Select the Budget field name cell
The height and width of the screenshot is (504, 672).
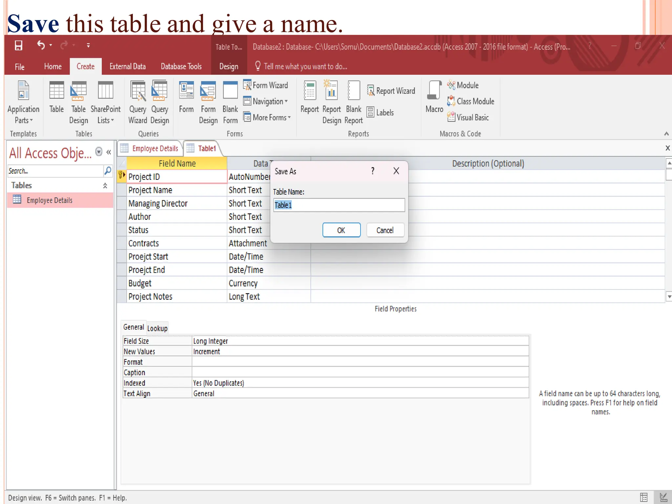coord(177,283)
